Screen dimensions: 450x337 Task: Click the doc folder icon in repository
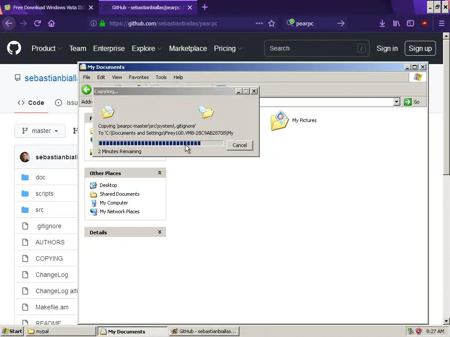tap(25, 177)
